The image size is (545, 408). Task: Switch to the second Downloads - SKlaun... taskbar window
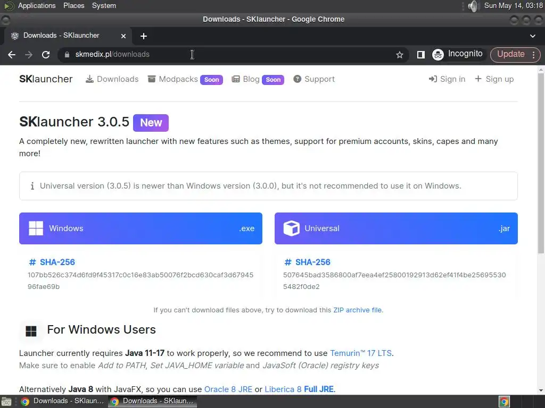point(152,402)
